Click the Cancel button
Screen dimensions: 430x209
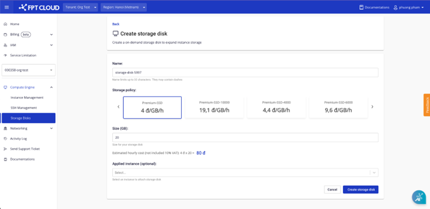click(332, 190)
